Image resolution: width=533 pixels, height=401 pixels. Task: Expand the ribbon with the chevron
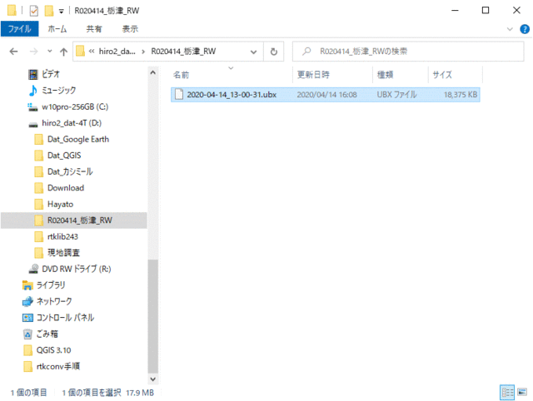pyautogui.click(x=510, y=29)
